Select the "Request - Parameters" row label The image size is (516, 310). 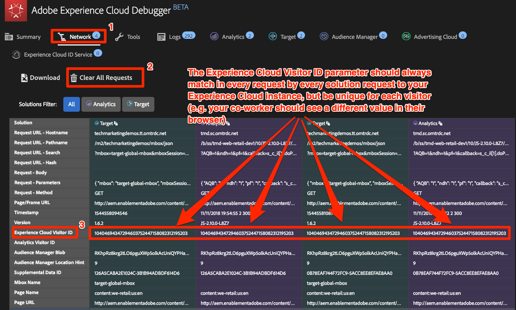click(37, 183)
